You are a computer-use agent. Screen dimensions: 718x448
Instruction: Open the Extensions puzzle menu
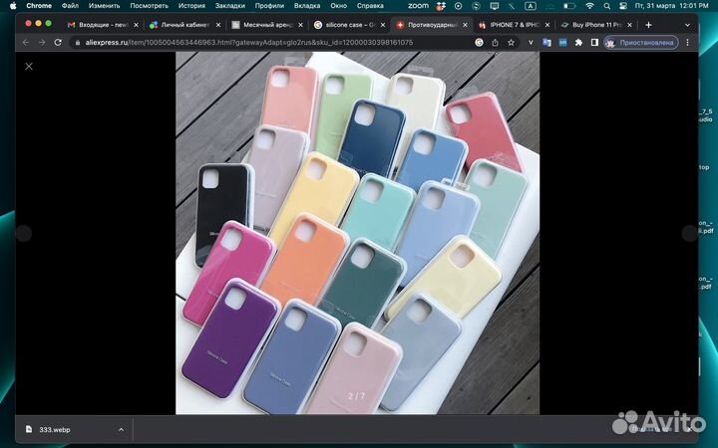pos(578,43)
